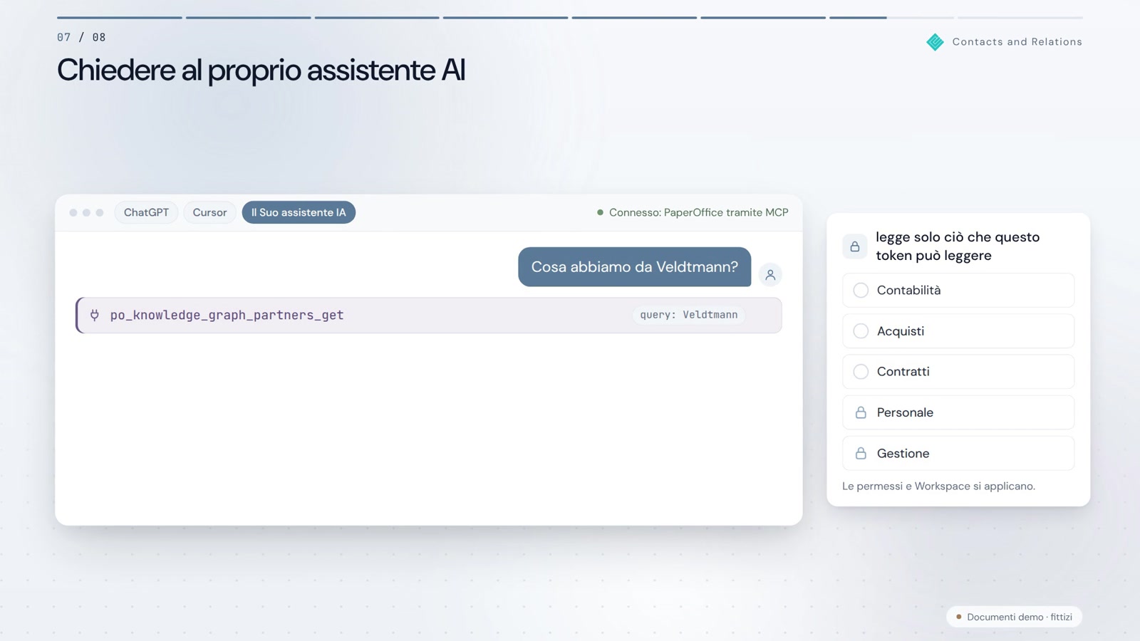Switch to the ChatGPT tab

146,212
